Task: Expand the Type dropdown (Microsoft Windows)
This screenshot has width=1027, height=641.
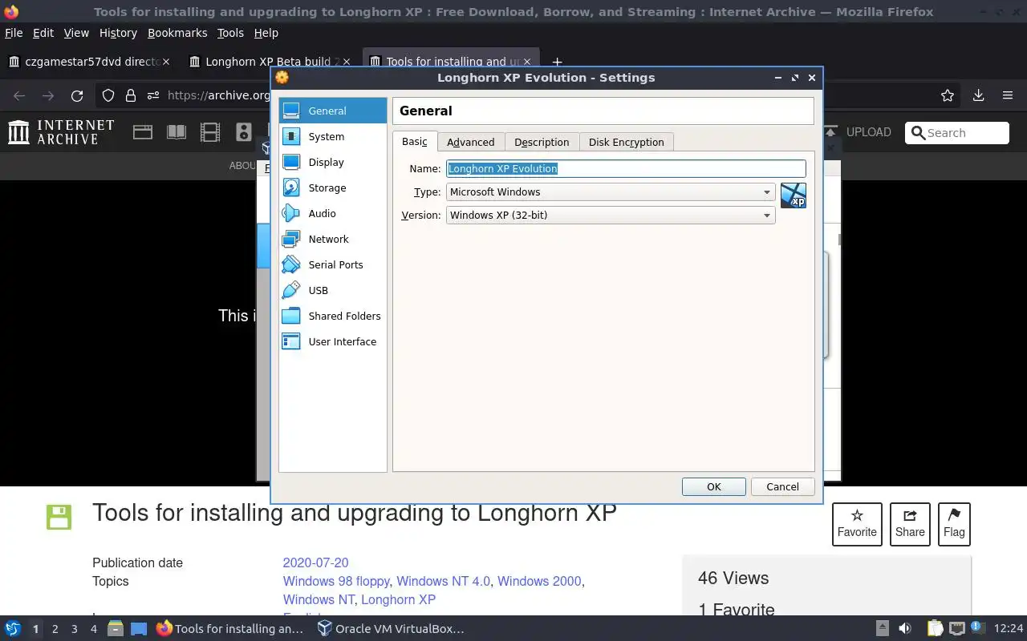Action: pyautogui.click(x=611, y=192)
